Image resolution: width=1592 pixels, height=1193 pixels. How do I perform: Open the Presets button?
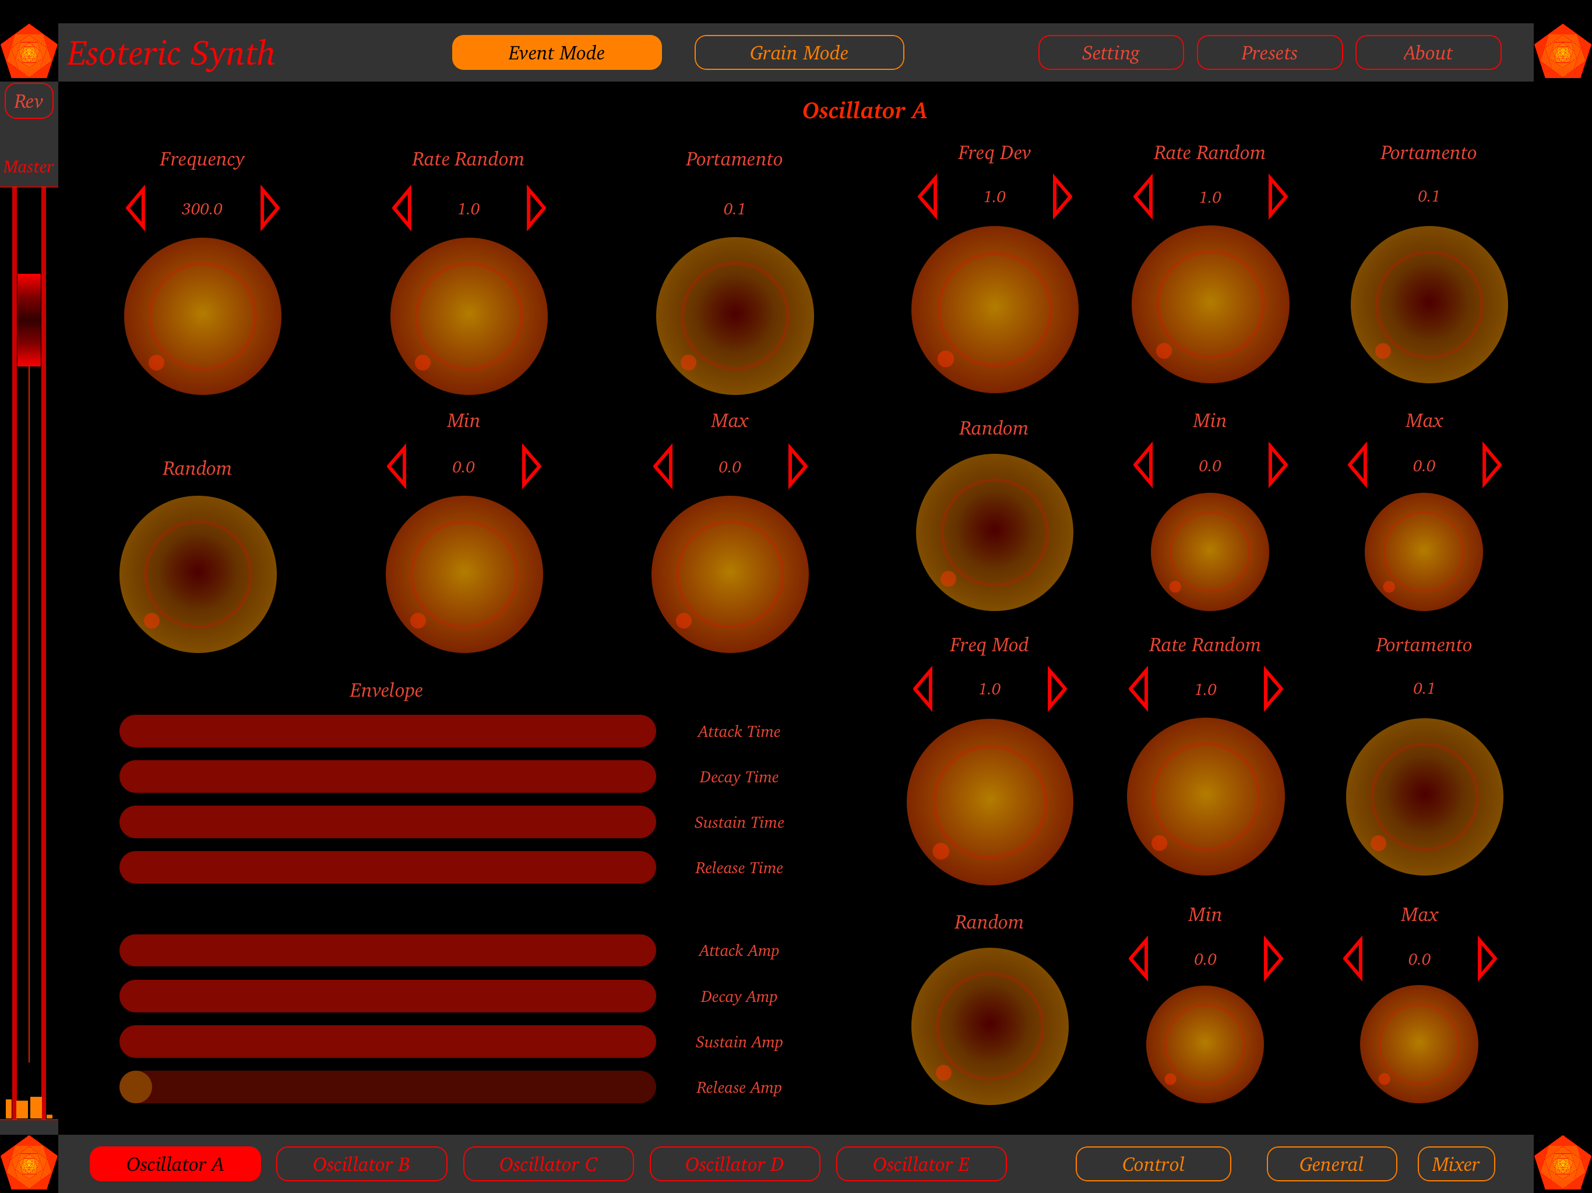(x=1269, y=52)
